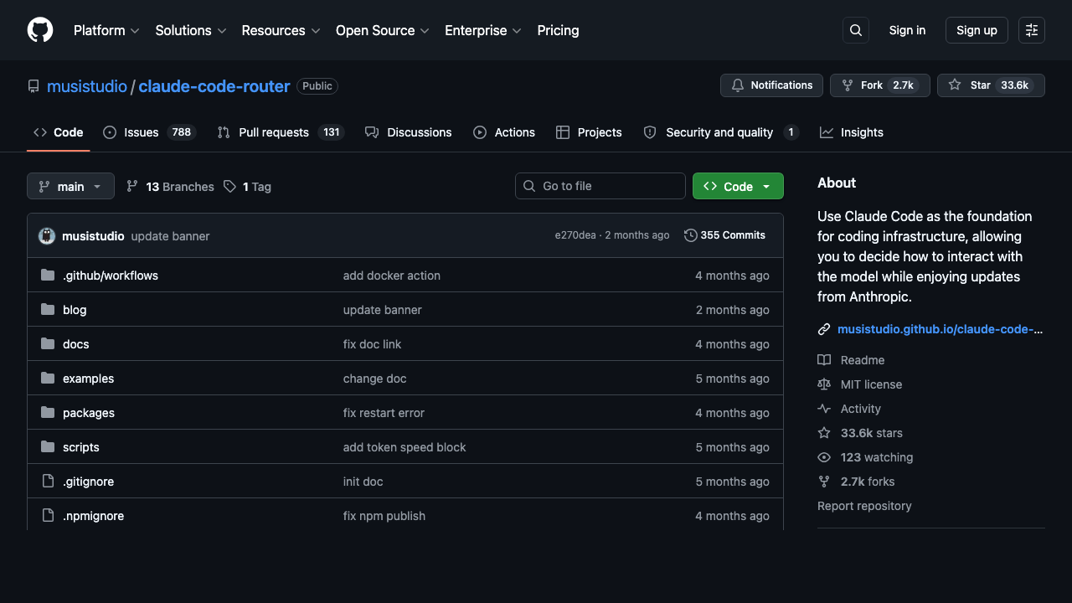
Task: Open Enterprise dropdown menu
Action: pyautogui.click(x=483, y=30)
